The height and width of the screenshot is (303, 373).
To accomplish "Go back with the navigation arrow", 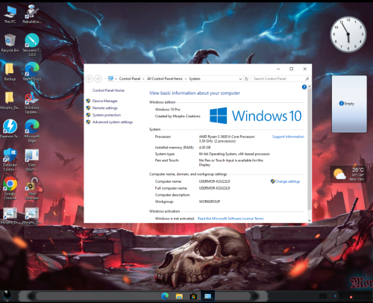I will (x=89, y=78).
